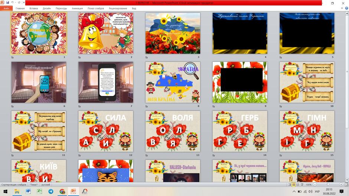This screenshot has width=349, height=196.
Task: Switch to Reading view icon
Action: (x=298, y=185)
